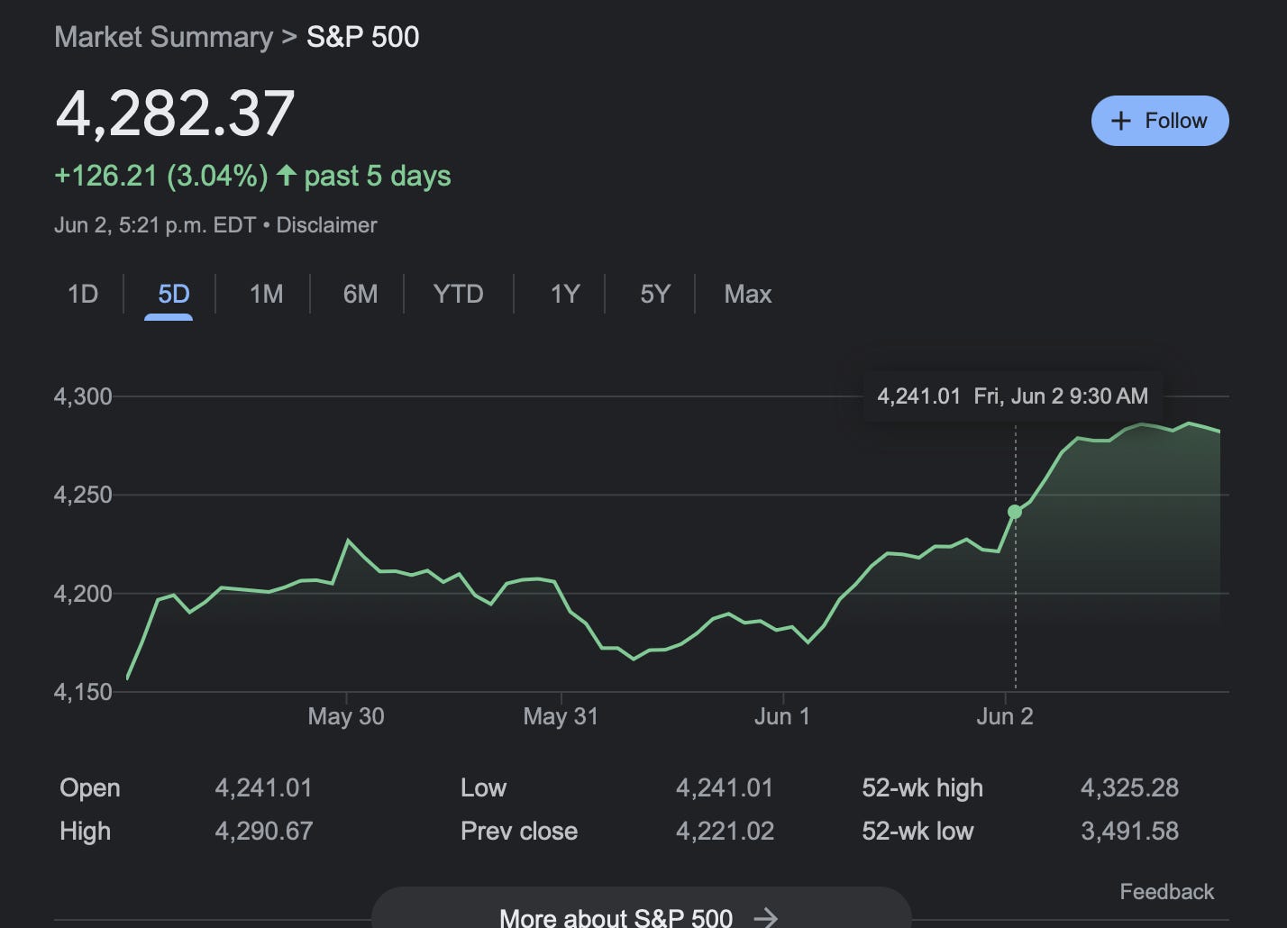This screenshot has width=1287, height=928.
Task: Show the 1Y chart range
Action: (x=565, y=294)
